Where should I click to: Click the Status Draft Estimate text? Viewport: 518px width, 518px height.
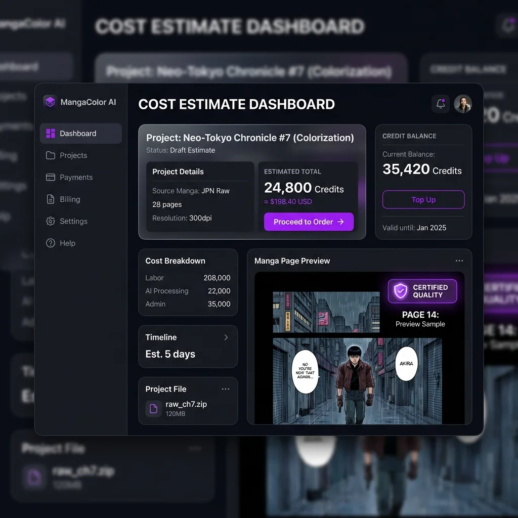pos(181,150)
